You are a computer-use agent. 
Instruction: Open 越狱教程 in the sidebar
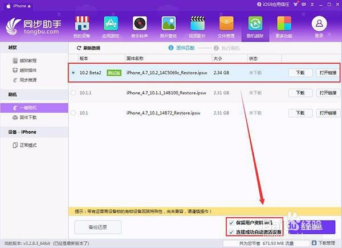click(25, 60)
